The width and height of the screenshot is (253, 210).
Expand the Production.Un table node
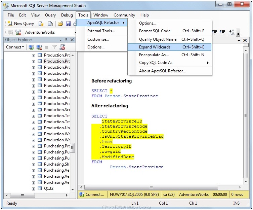click(x=33, y=128)
